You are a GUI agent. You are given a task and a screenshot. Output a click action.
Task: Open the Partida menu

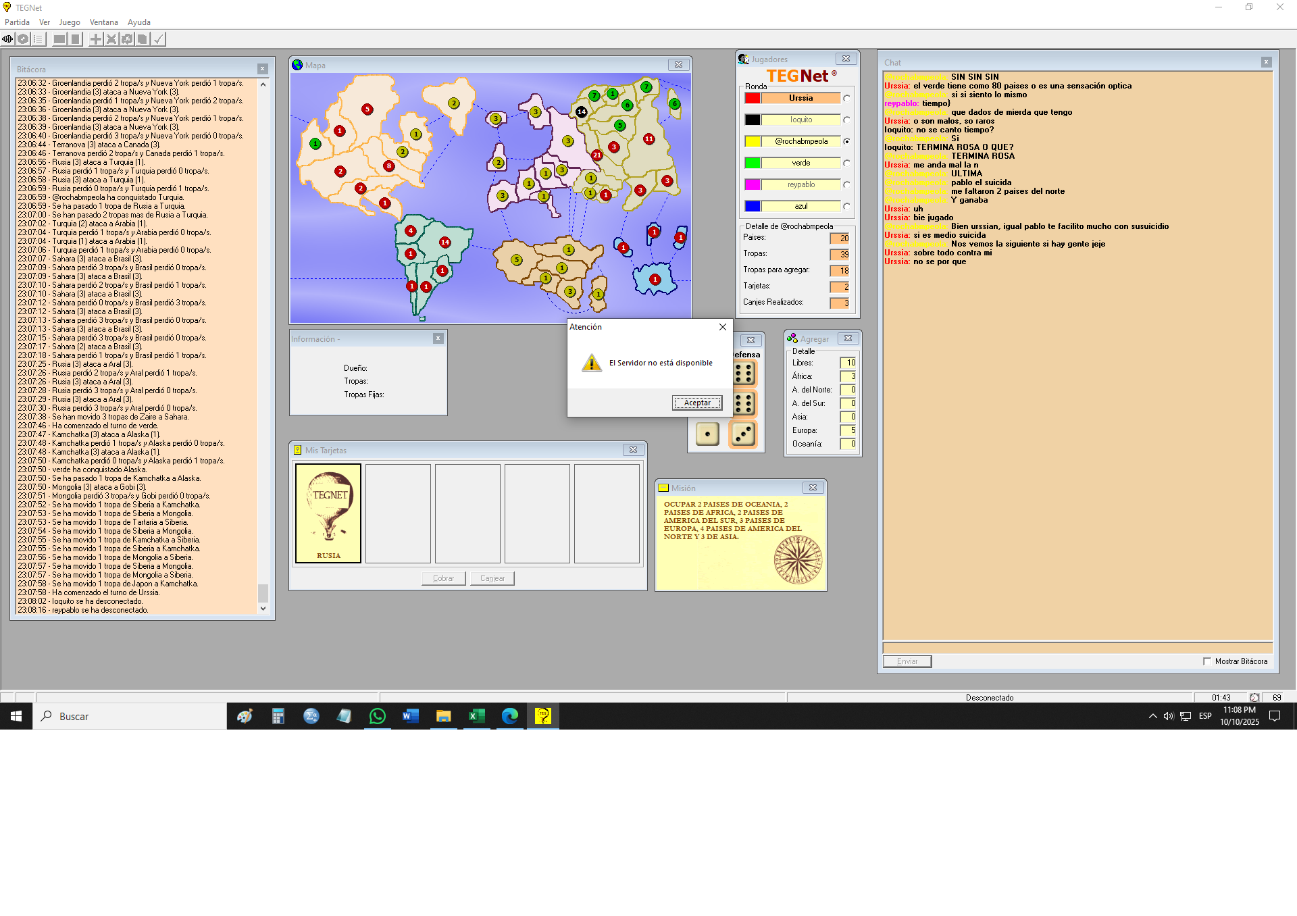[x=17, y=22]
